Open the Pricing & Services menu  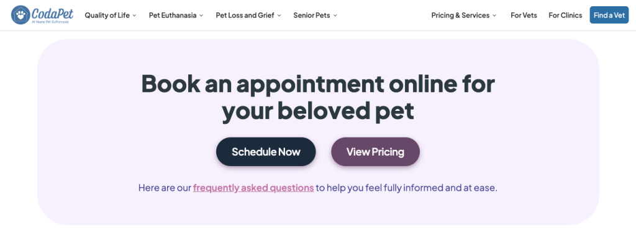[460, 15]
